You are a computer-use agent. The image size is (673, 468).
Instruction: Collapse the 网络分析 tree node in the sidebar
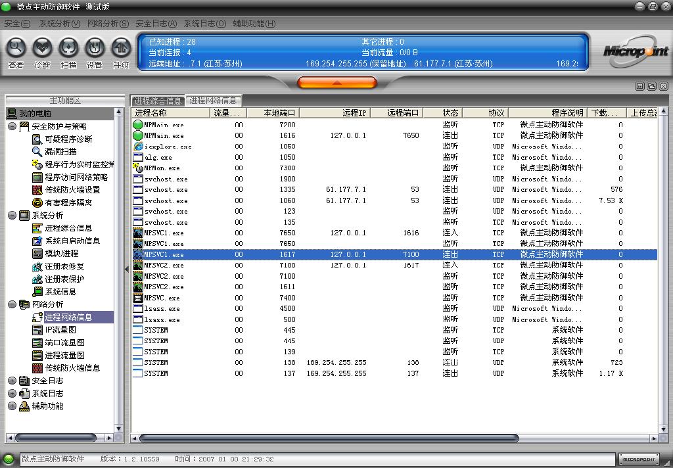[x=12, y=304]
